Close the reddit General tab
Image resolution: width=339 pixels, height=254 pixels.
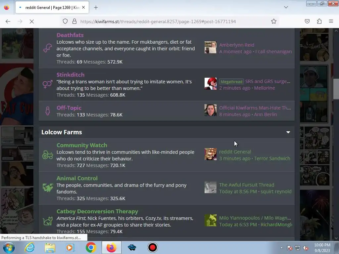(83, 7)
